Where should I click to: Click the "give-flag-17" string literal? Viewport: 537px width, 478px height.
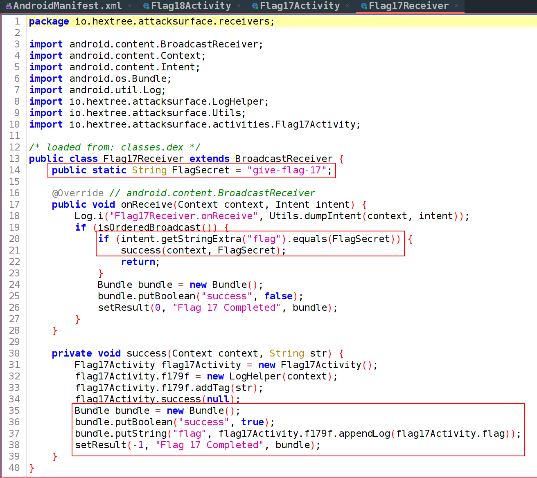coord(287,170)
